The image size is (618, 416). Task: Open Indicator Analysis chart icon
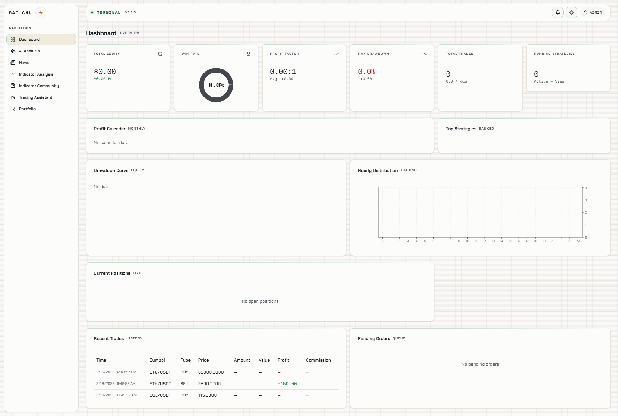click(13, 74)
